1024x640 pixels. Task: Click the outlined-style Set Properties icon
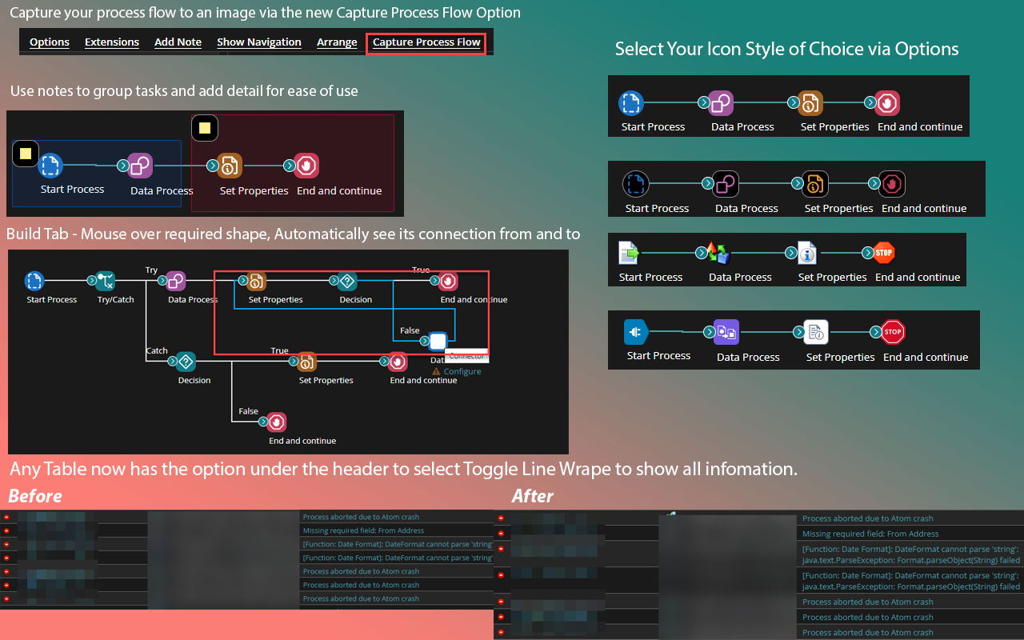pyautogui.click(x=814, y=185)
